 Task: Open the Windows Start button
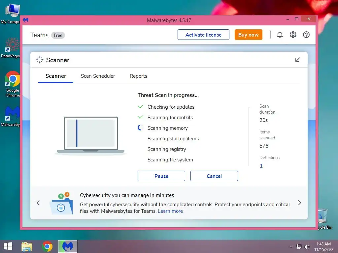(8, 246)
